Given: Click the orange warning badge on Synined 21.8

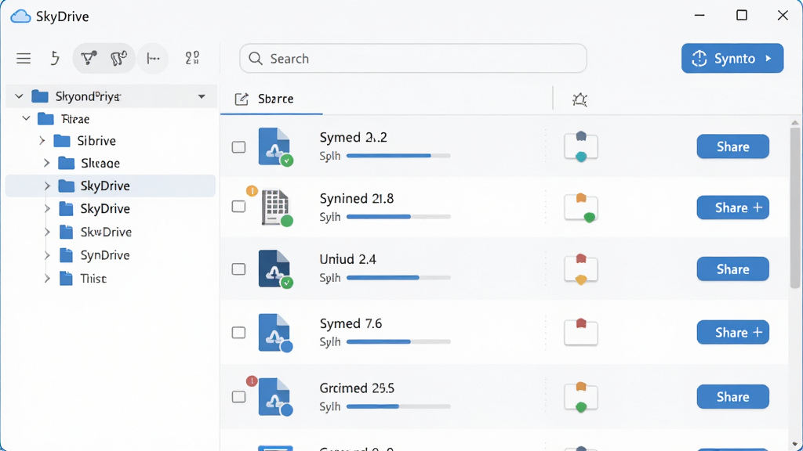Looking at the screenshot, I should click(252, 191).
